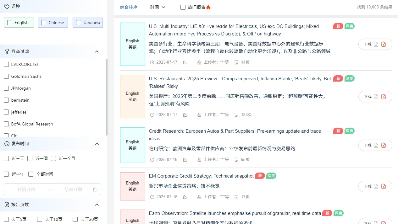Viewport: 398px width, 224px height.
Task: Collapse the 发布时间 section chevron
Action: (x=97, y=144)
